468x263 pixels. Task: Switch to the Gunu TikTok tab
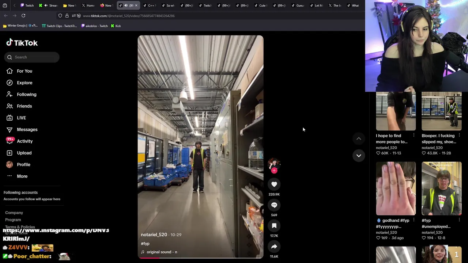point(298,5)
